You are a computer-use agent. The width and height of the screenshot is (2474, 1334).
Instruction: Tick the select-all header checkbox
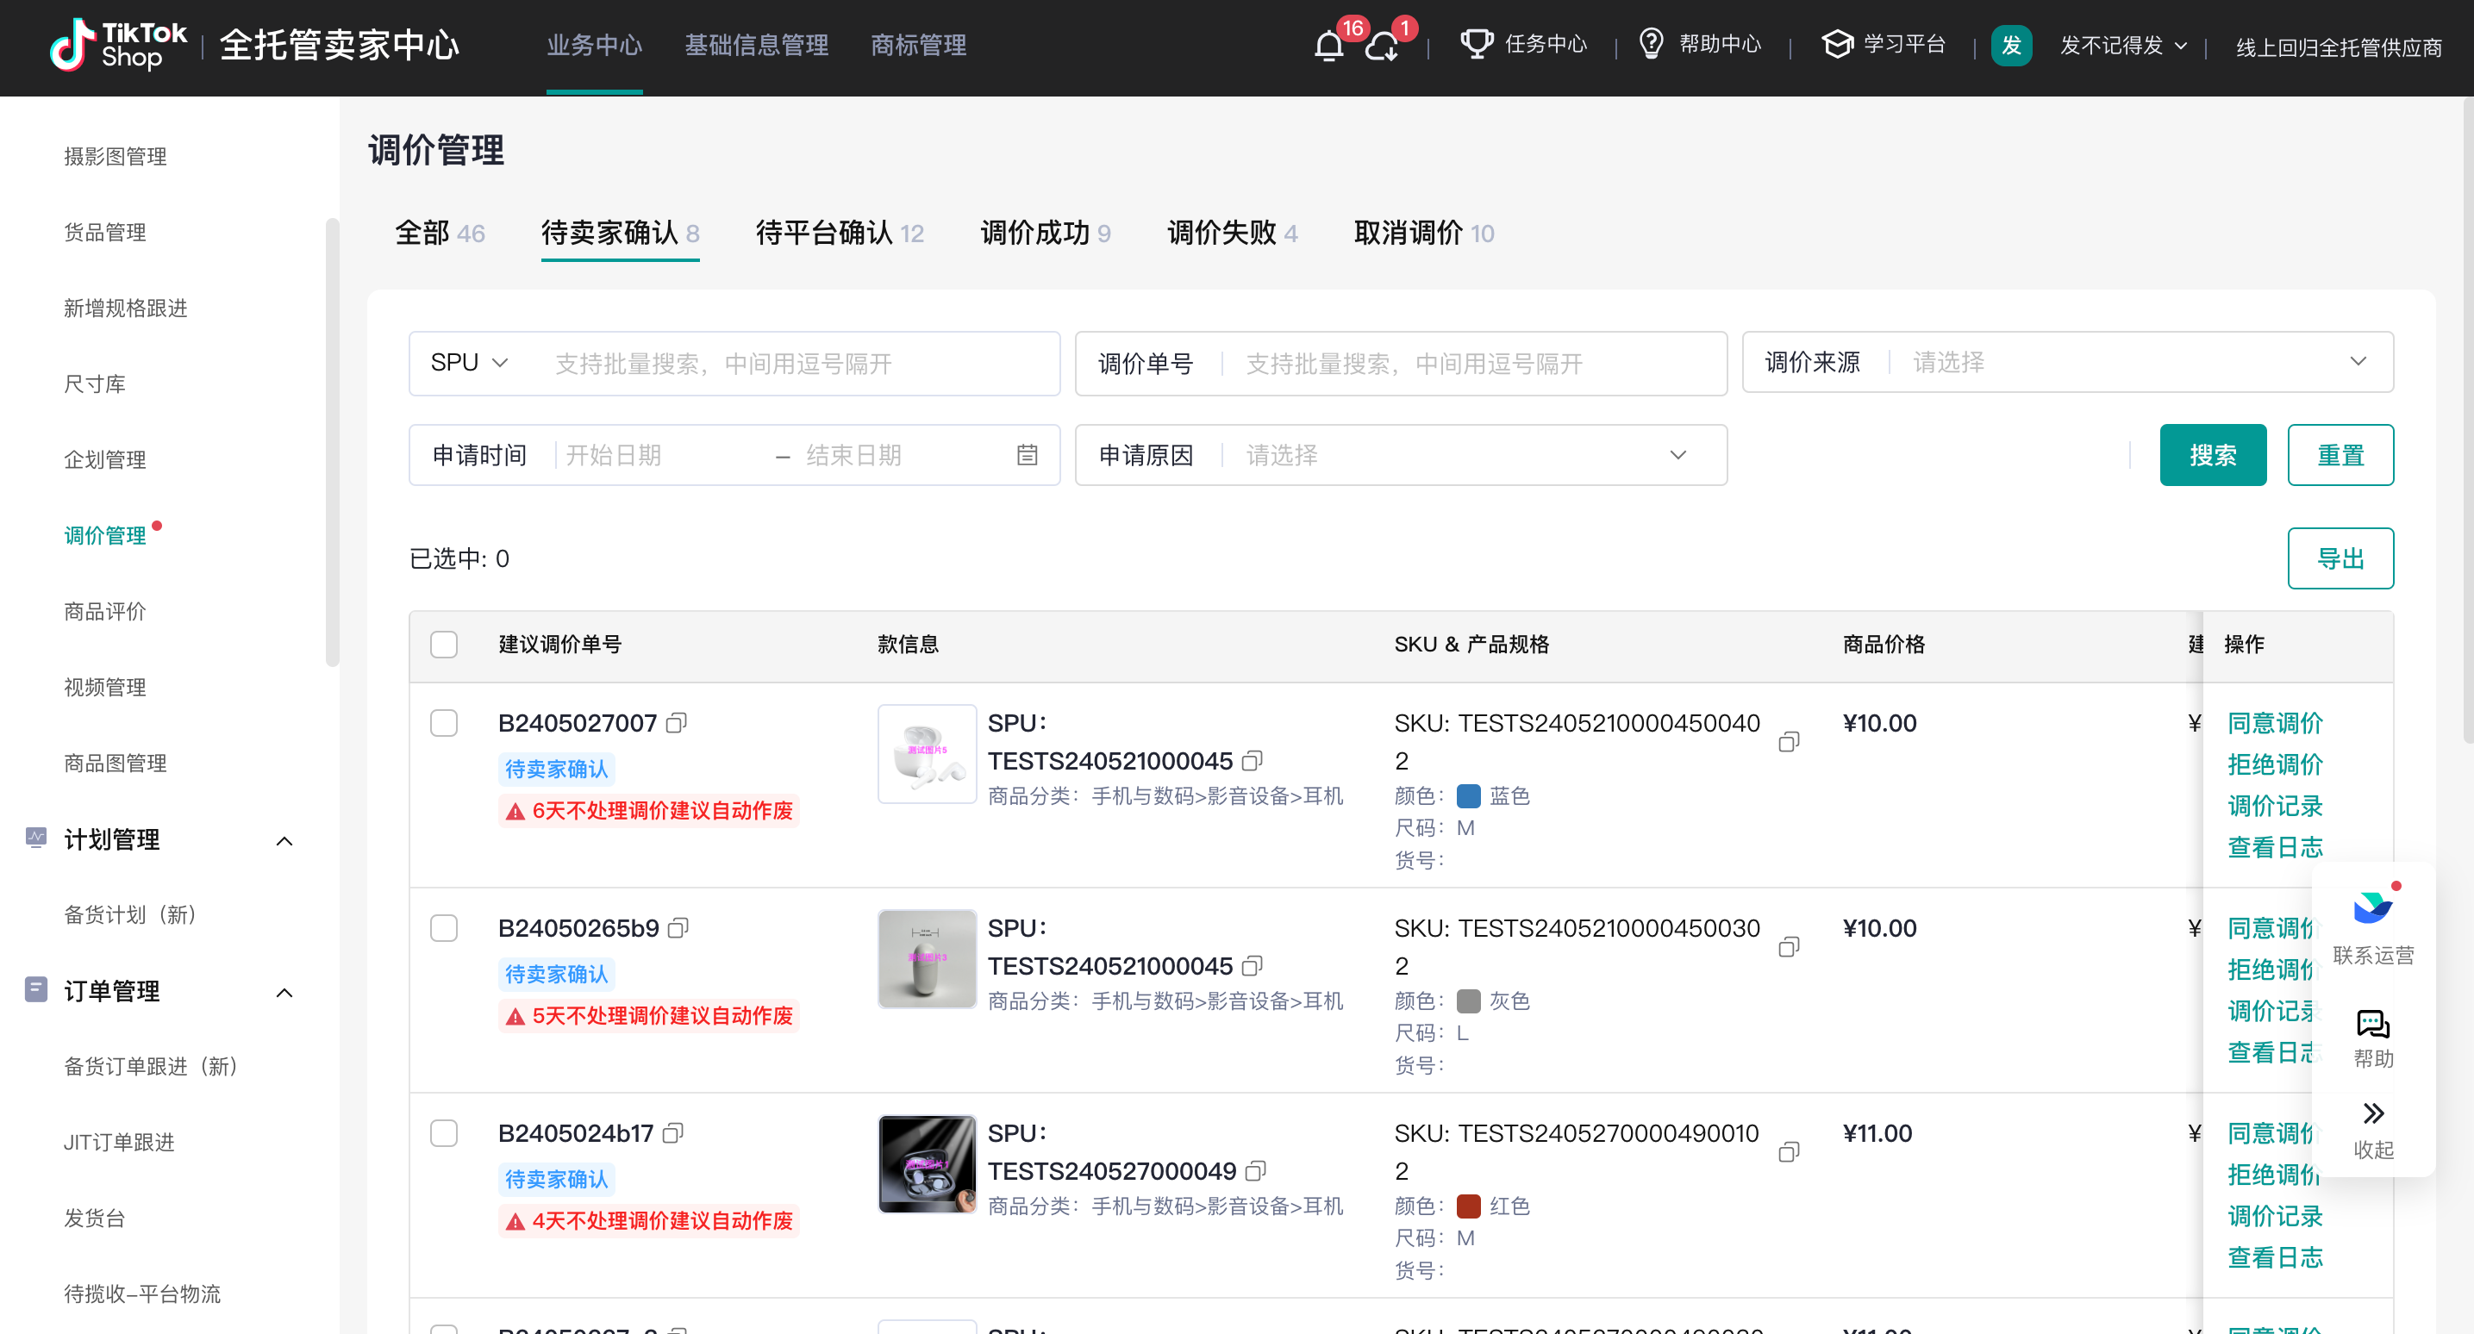pos(444,645)
